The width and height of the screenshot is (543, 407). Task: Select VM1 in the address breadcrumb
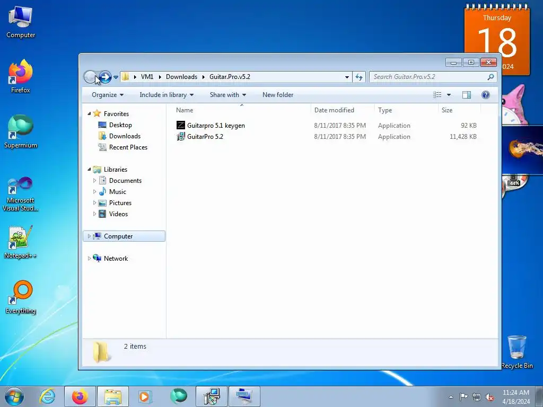(x=147, y=77)
